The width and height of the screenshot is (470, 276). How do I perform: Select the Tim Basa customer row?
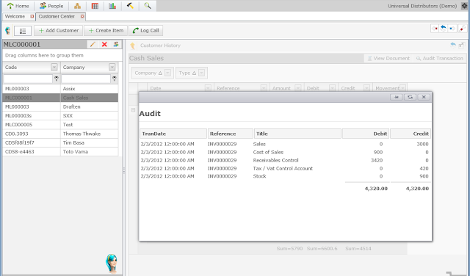pos(60,142)
